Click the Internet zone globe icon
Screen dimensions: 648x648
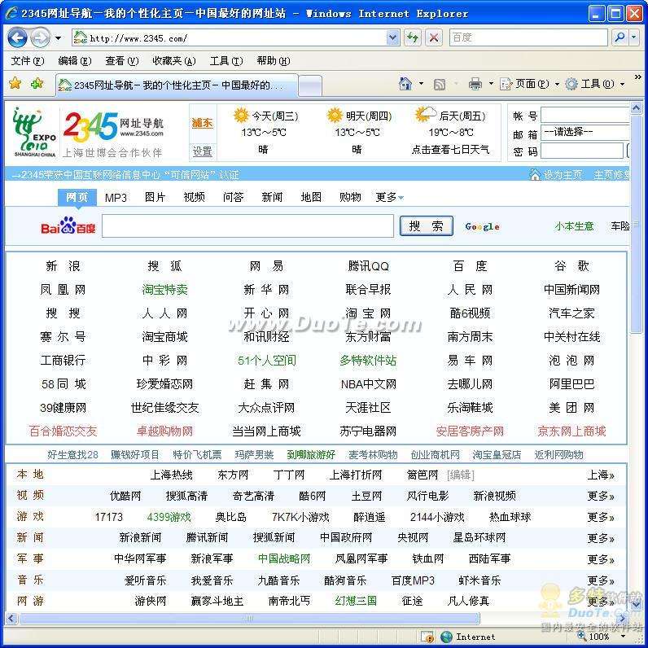(446, 637)
